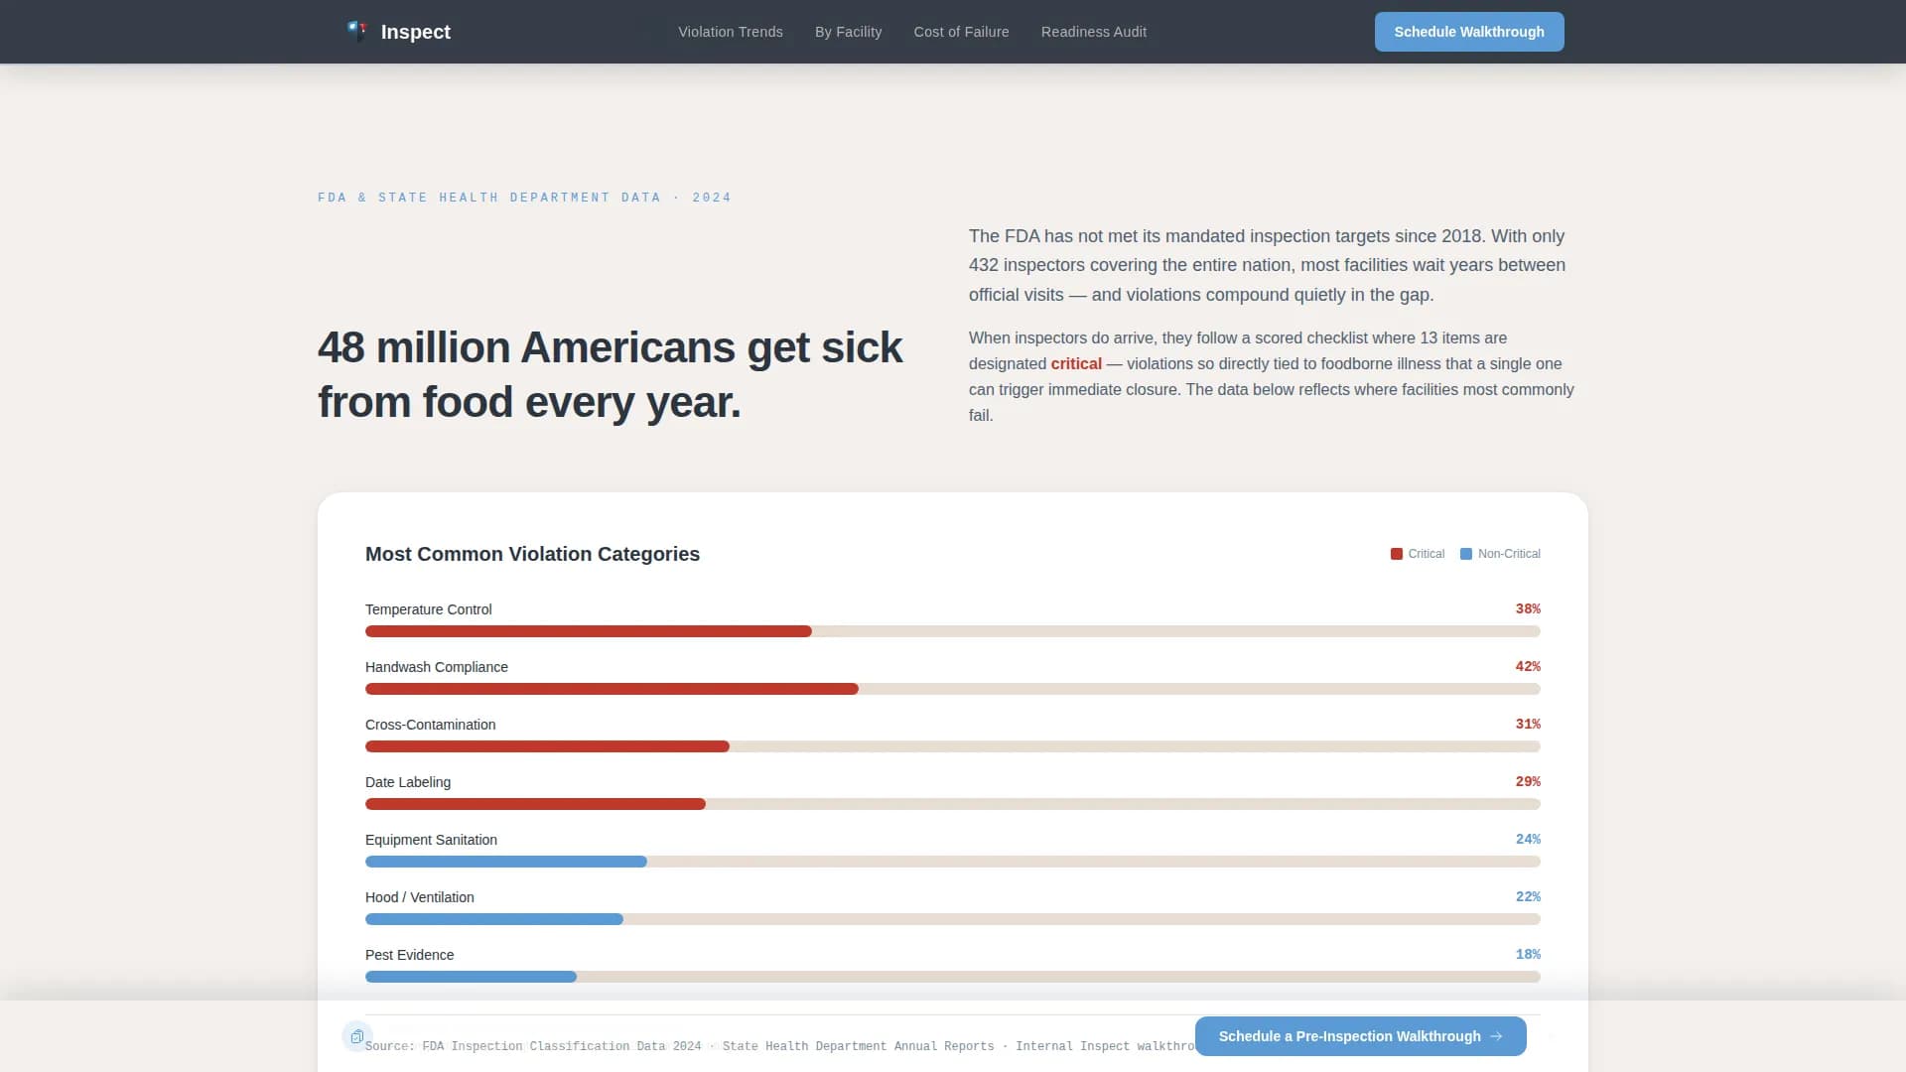1906x1072 pixels.
Task: Click the arrow icon in the Pre-Inspection Walkthrough button
Action: [x=1498, y=1035]
